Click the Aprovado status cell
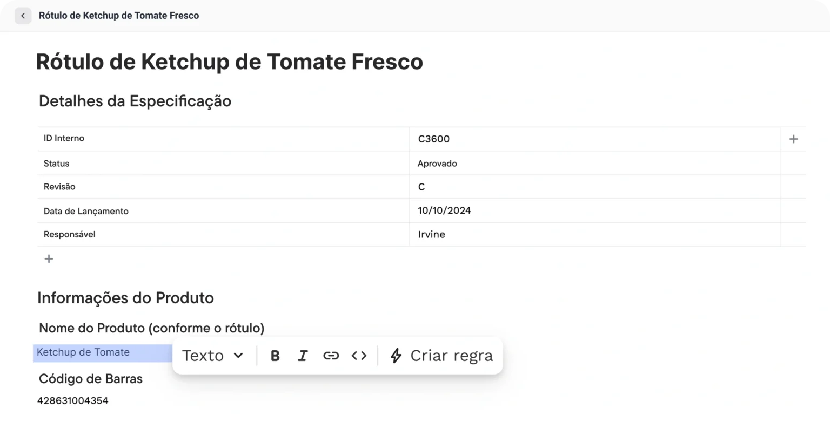This screenshot has width=830, height=422. pyautogui.click(x=437, y=164)
